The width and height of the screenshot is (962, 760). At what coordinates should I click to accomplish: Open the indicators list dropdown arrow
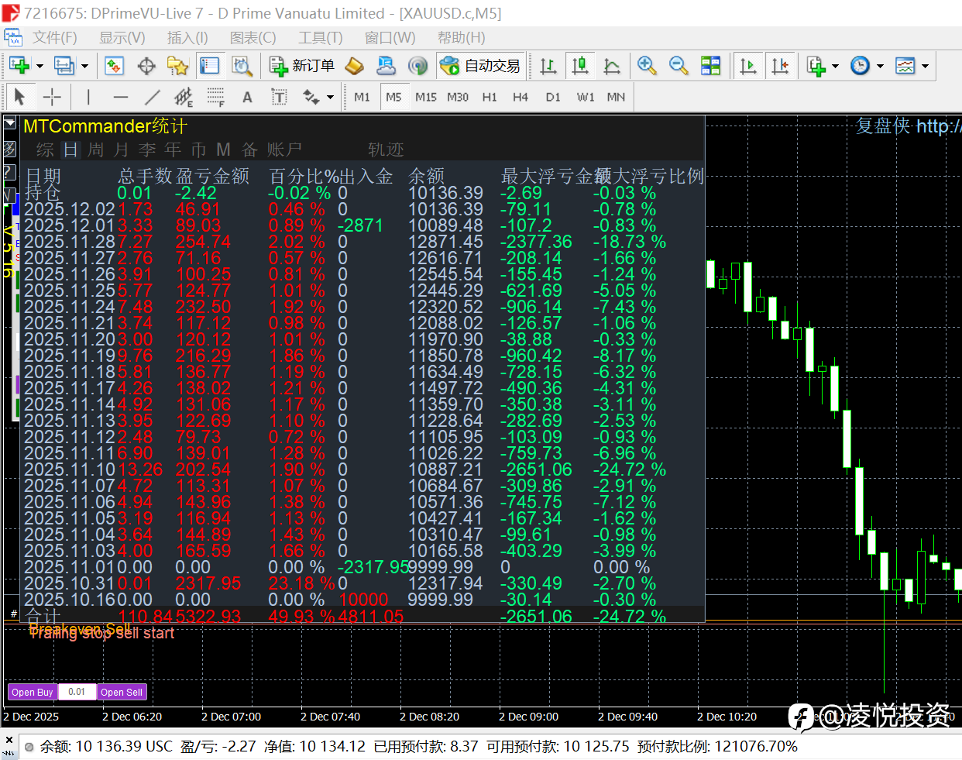(x=834, y=67)
